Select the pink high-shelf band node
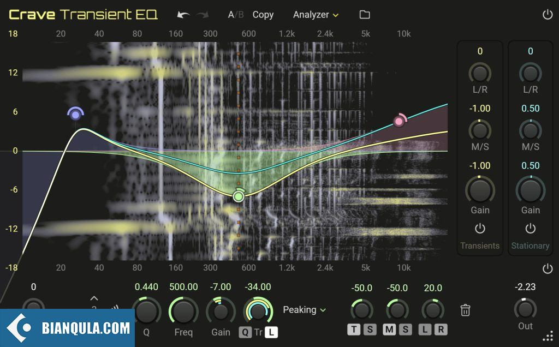The image size is (559, 347). (399, 122)
